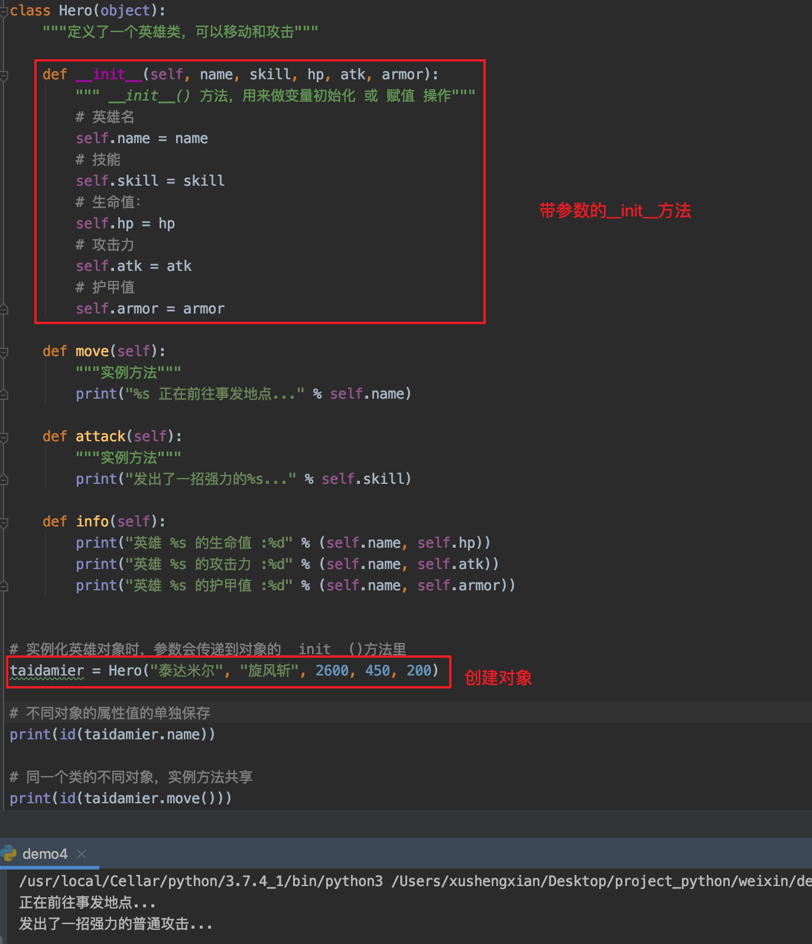Screen dimensions: 812x944
Task: Click the '__init__' method name in its def line
Action: click(109, 75)
